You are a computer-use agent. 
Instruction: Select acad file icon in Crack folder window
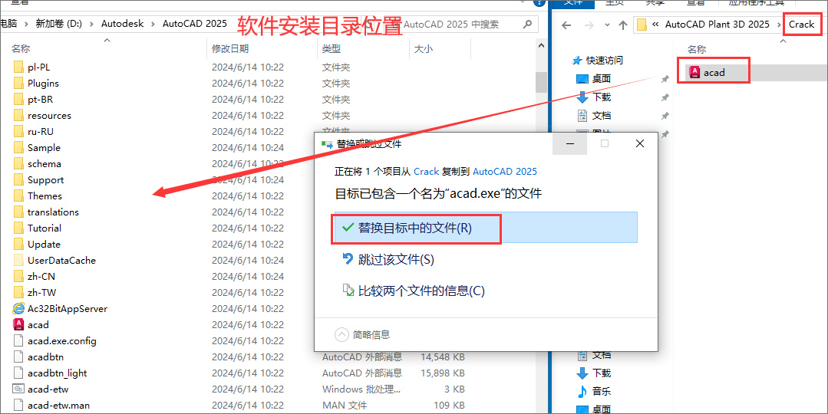(695, 72)
